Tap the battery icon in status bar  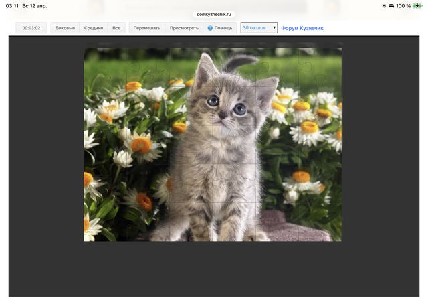pos(417,5)
